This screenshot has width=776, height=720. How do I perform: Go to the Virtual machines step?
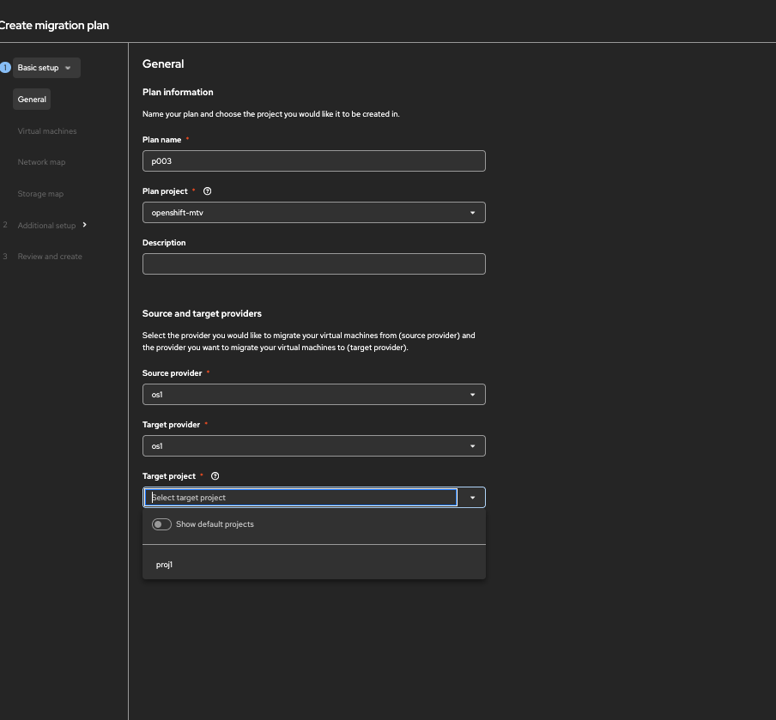coord(47,131)
